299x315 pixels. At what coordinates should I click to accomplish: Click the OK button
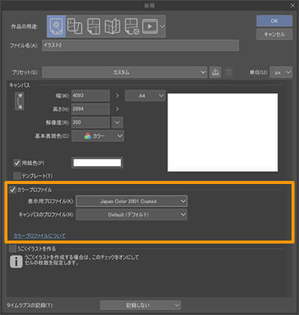click(x=274, y=21)
